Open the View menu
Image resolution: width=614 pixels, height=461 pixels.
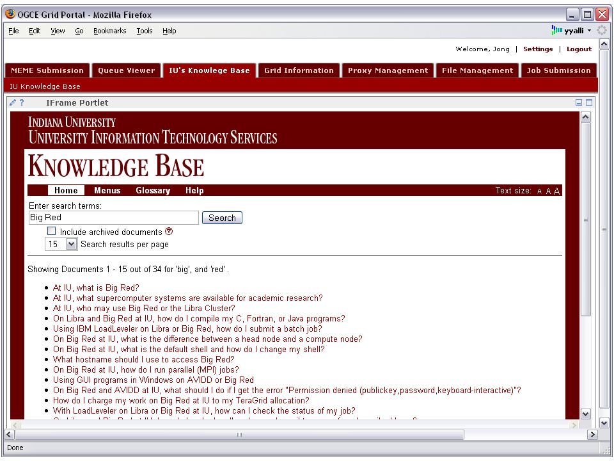pos(58,31)
